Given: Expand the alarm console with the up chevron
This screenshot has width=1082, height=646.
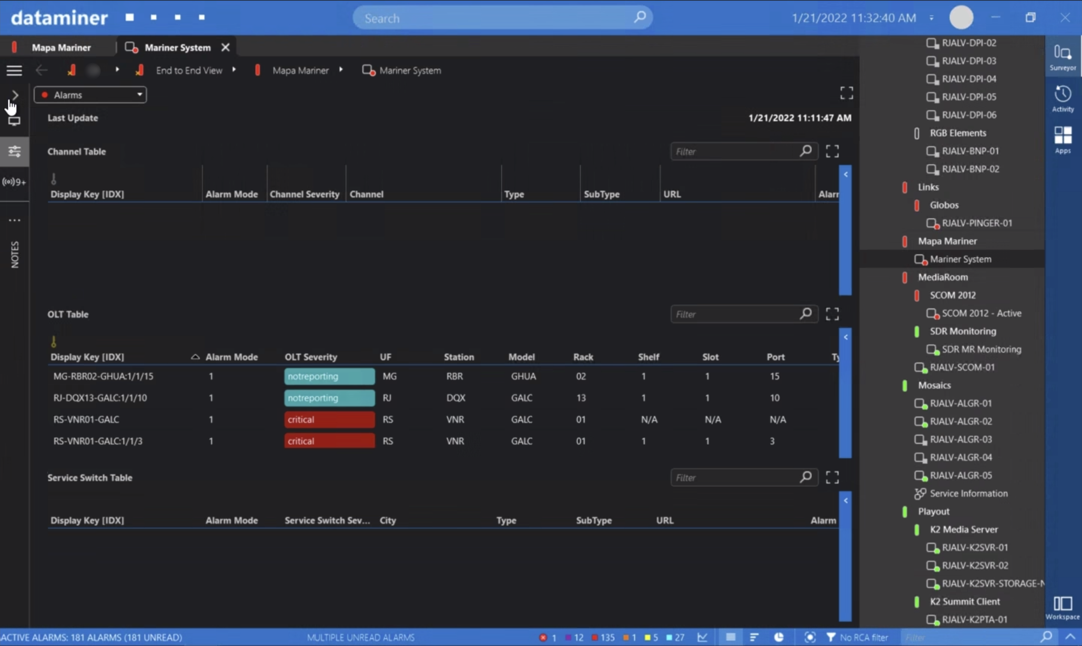Looking at the screenshot, I should pos(1070,637).
